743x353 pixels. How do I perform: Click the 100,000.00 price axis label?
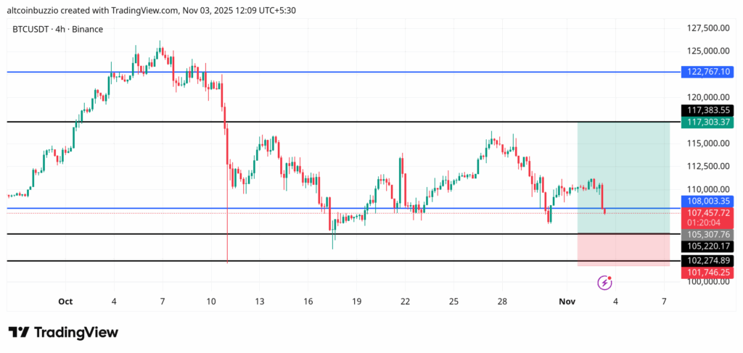click(x=707, y=282)
